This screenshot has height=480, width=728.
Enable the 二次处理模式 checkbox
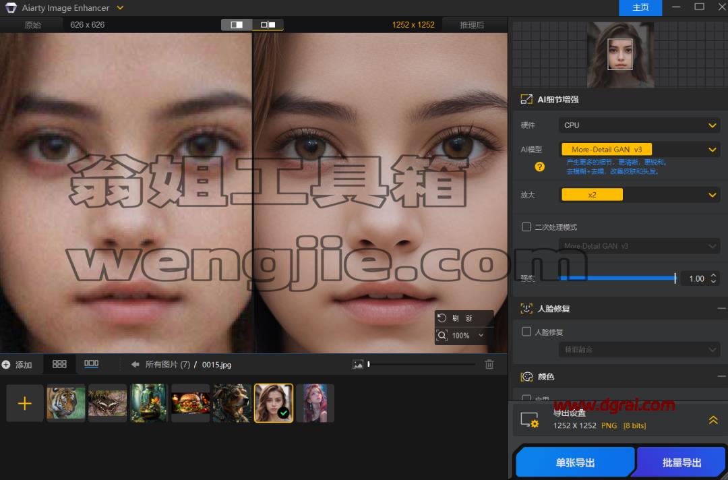tap(526, 227)
